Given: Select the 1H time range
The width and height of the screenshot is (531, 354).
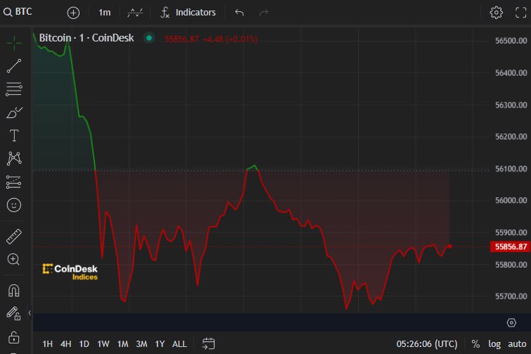Looking at the screenshot, I should (47, 344).
